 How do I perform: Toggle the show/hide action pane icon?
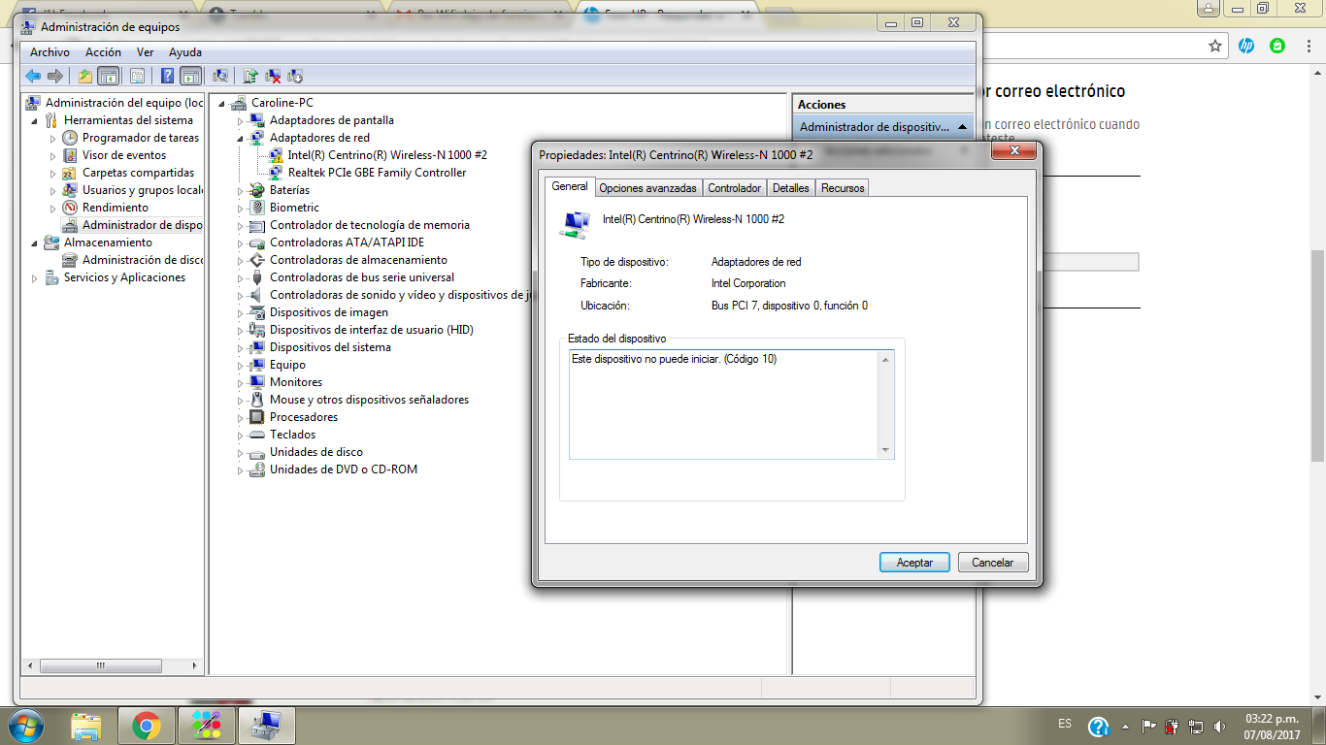[191, 76]
